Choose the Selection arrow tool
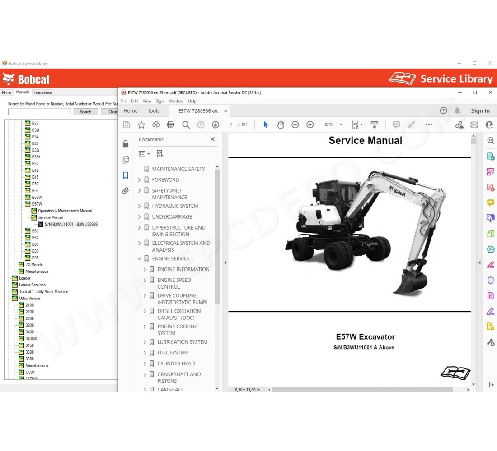 pos(266,124)
